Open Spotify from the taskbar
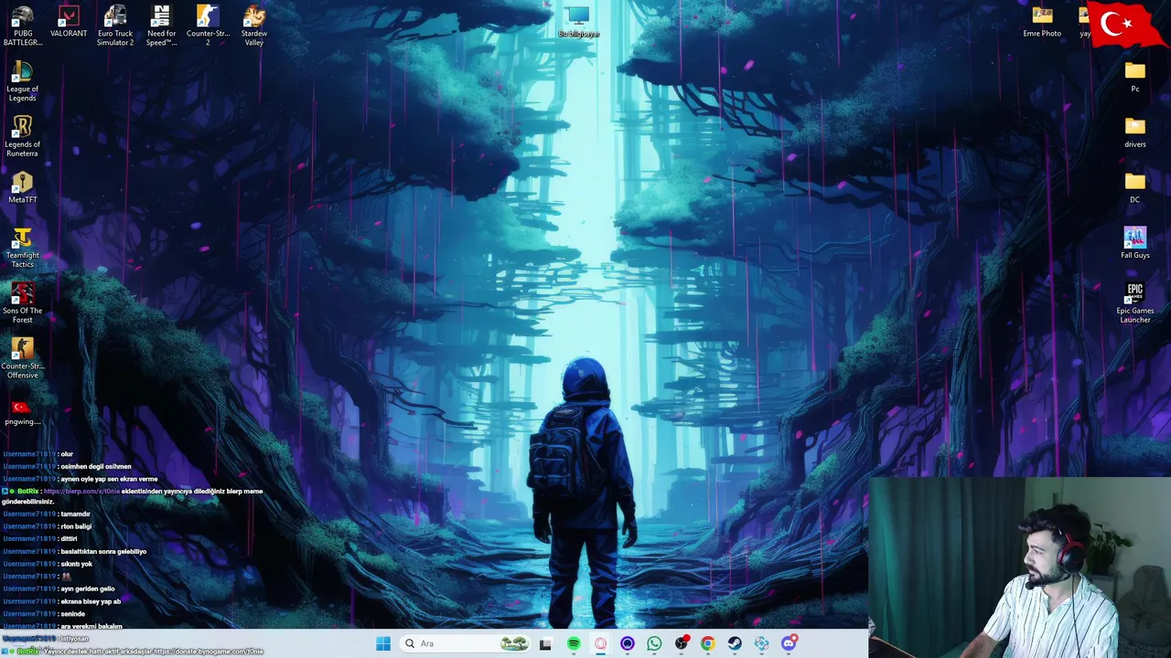Image resolution: width=1171 pixels, height=658 pixels. (574, 643)
